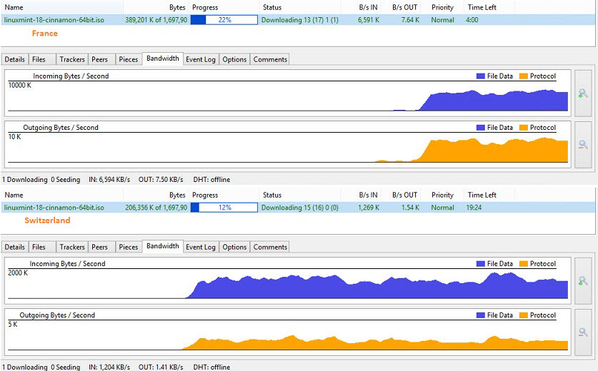The width and height of the screenshot is (598, 371).
Task: Zoom in the France incoming bytes graph
Action: (x=583, y=93)
